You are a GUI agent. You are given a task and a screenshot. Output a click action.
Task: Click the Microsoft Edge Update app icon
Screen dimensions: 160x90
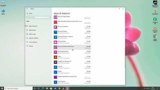tap(55, 17)
